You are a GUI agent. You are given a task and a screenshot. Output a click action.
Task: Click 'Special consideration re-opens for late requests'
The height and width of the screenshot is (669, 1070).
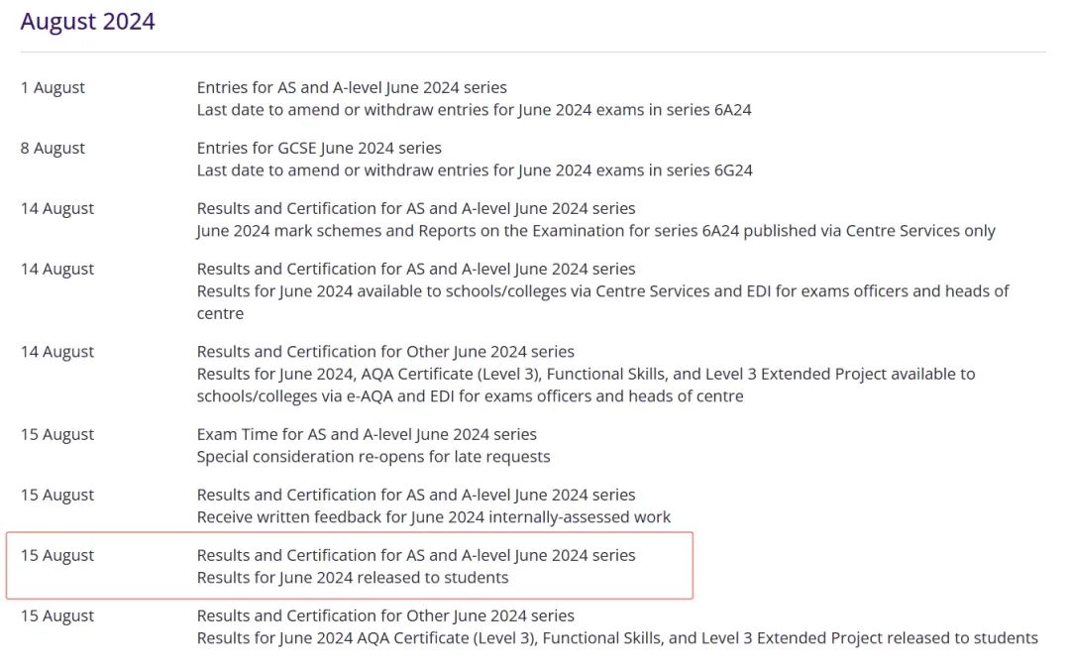(x=374, y=457)
